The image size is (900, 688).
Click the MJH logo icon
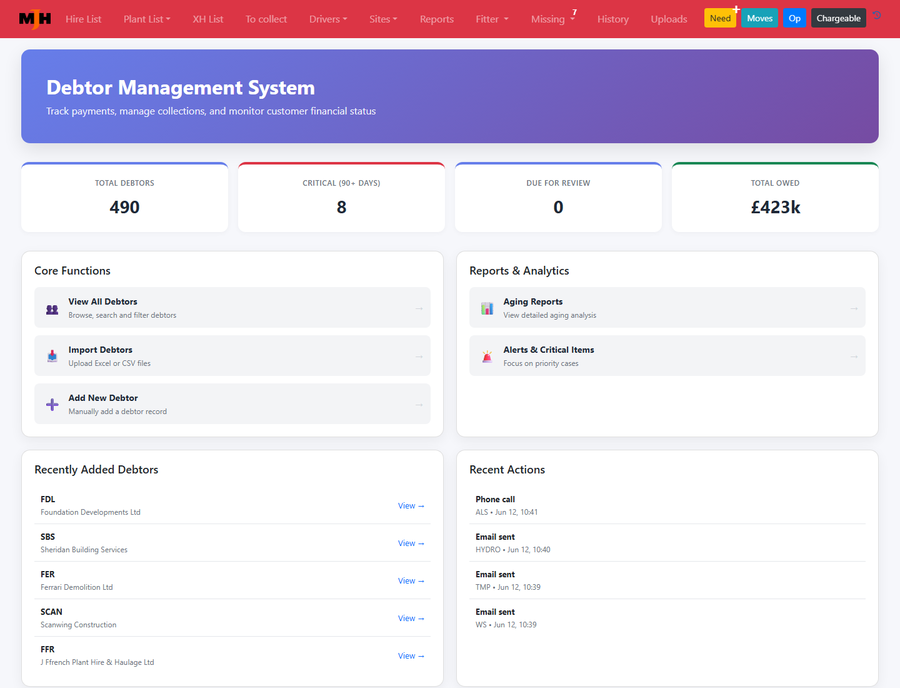pyautogui.click(x=35, y=19)
